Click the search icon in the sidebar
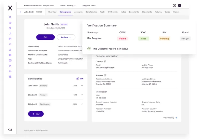Viewport: 197px width, 140px height. 10,17
